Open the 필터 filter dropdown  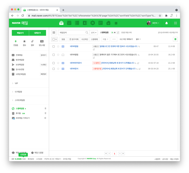[138, 39]
